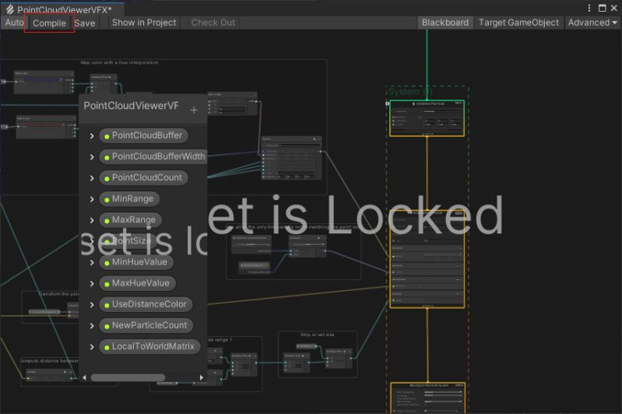This screenshot has height=414, width=622.
Task: Select the LocalToWorldMatrix property pill
Action: click(150, 346)
